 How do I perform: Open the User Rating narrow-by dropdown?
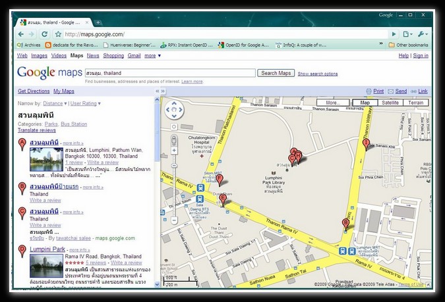(x=86, y=103)
